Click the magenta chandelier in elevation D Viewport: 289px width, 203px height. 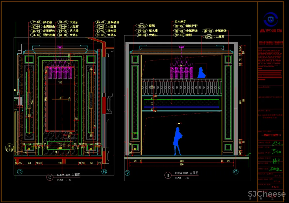181,68
